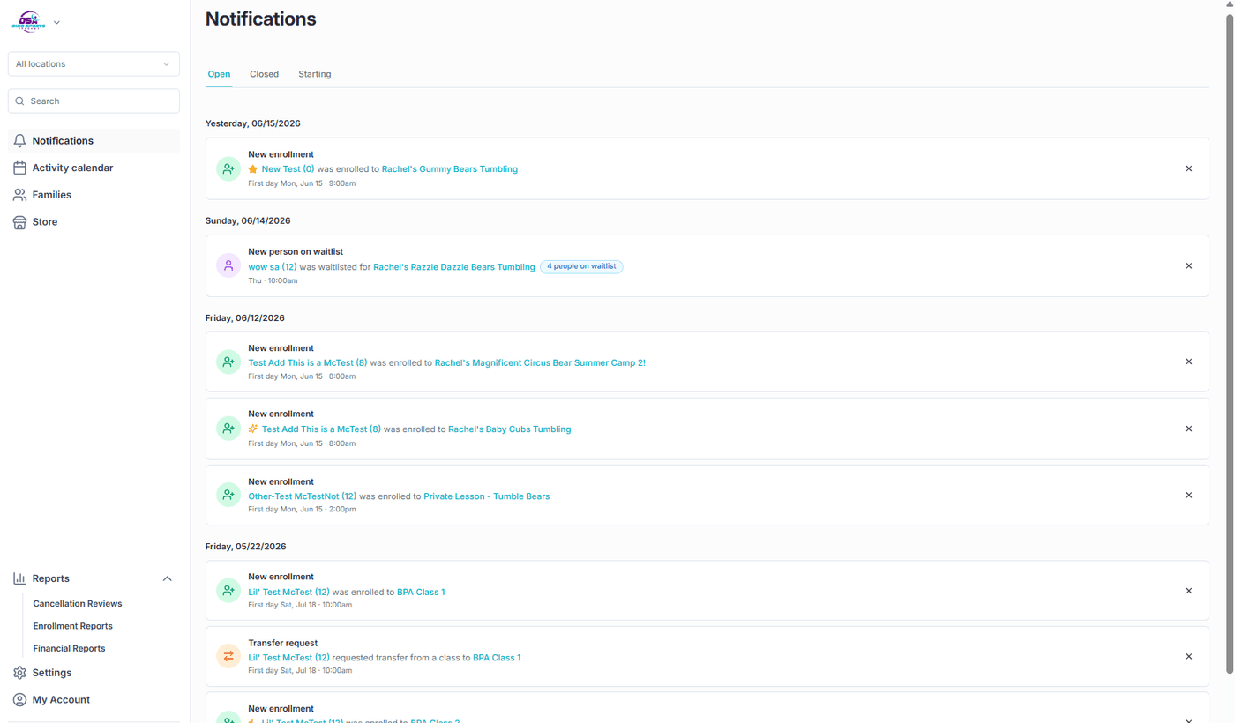
Task: Click purple waitlist person icon for wow sa
Action: (x=228, y=265)
